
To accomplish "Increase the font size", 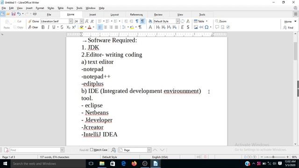I will pos(86,21).
